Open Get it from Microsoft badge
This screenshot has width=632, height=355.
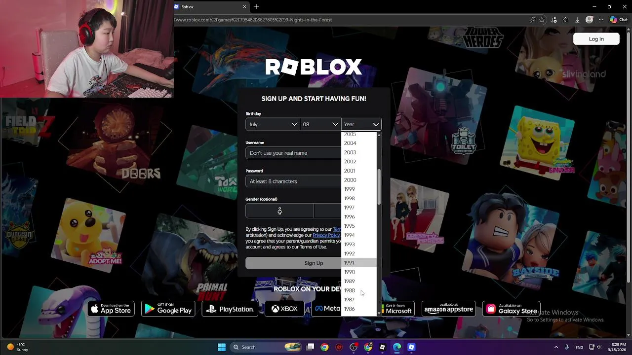(399, 309)
